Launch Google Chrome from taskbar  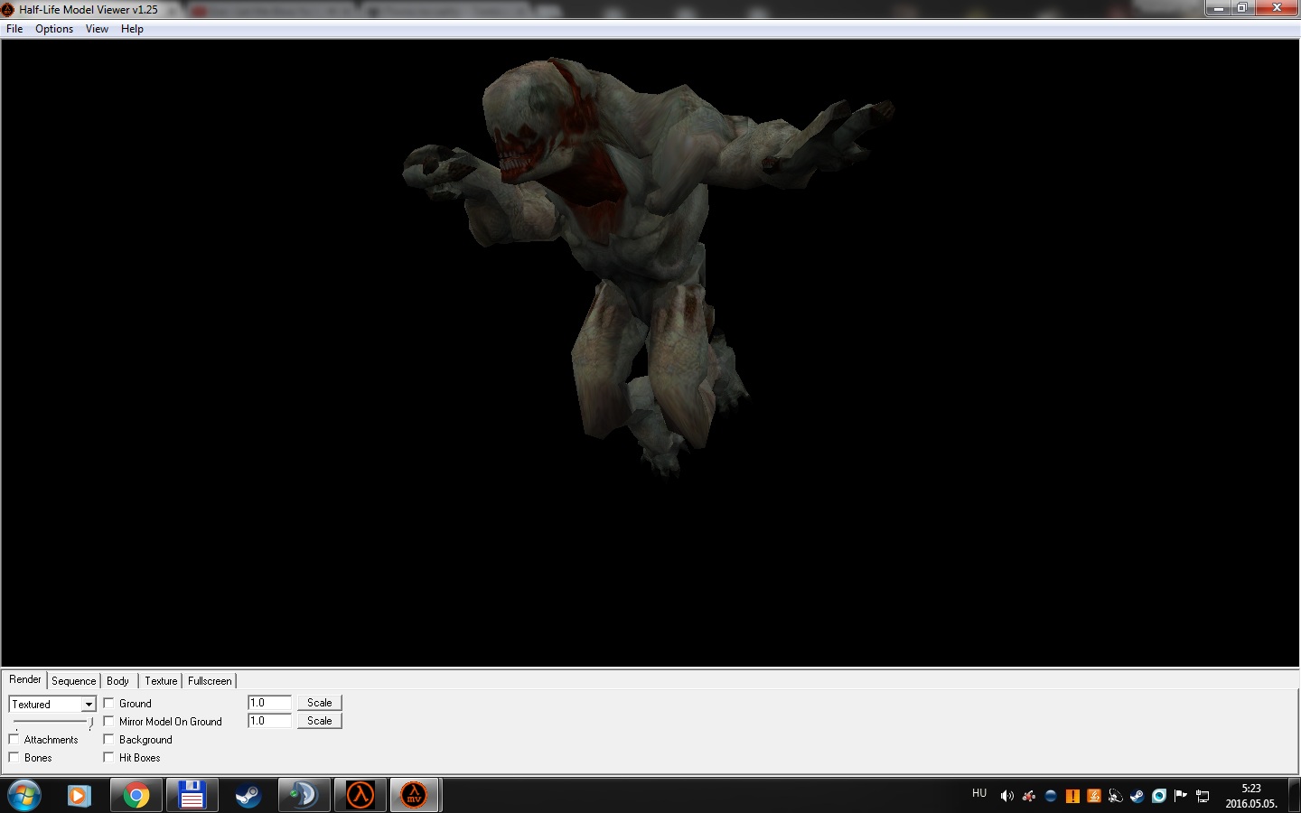[x=136, y=795]
